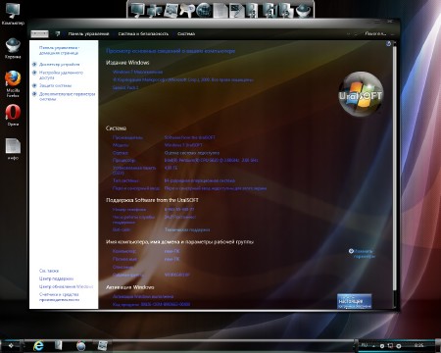Open the Компьютер desktop icon
The image size is (441, 353).
click(x=13, y=14)
